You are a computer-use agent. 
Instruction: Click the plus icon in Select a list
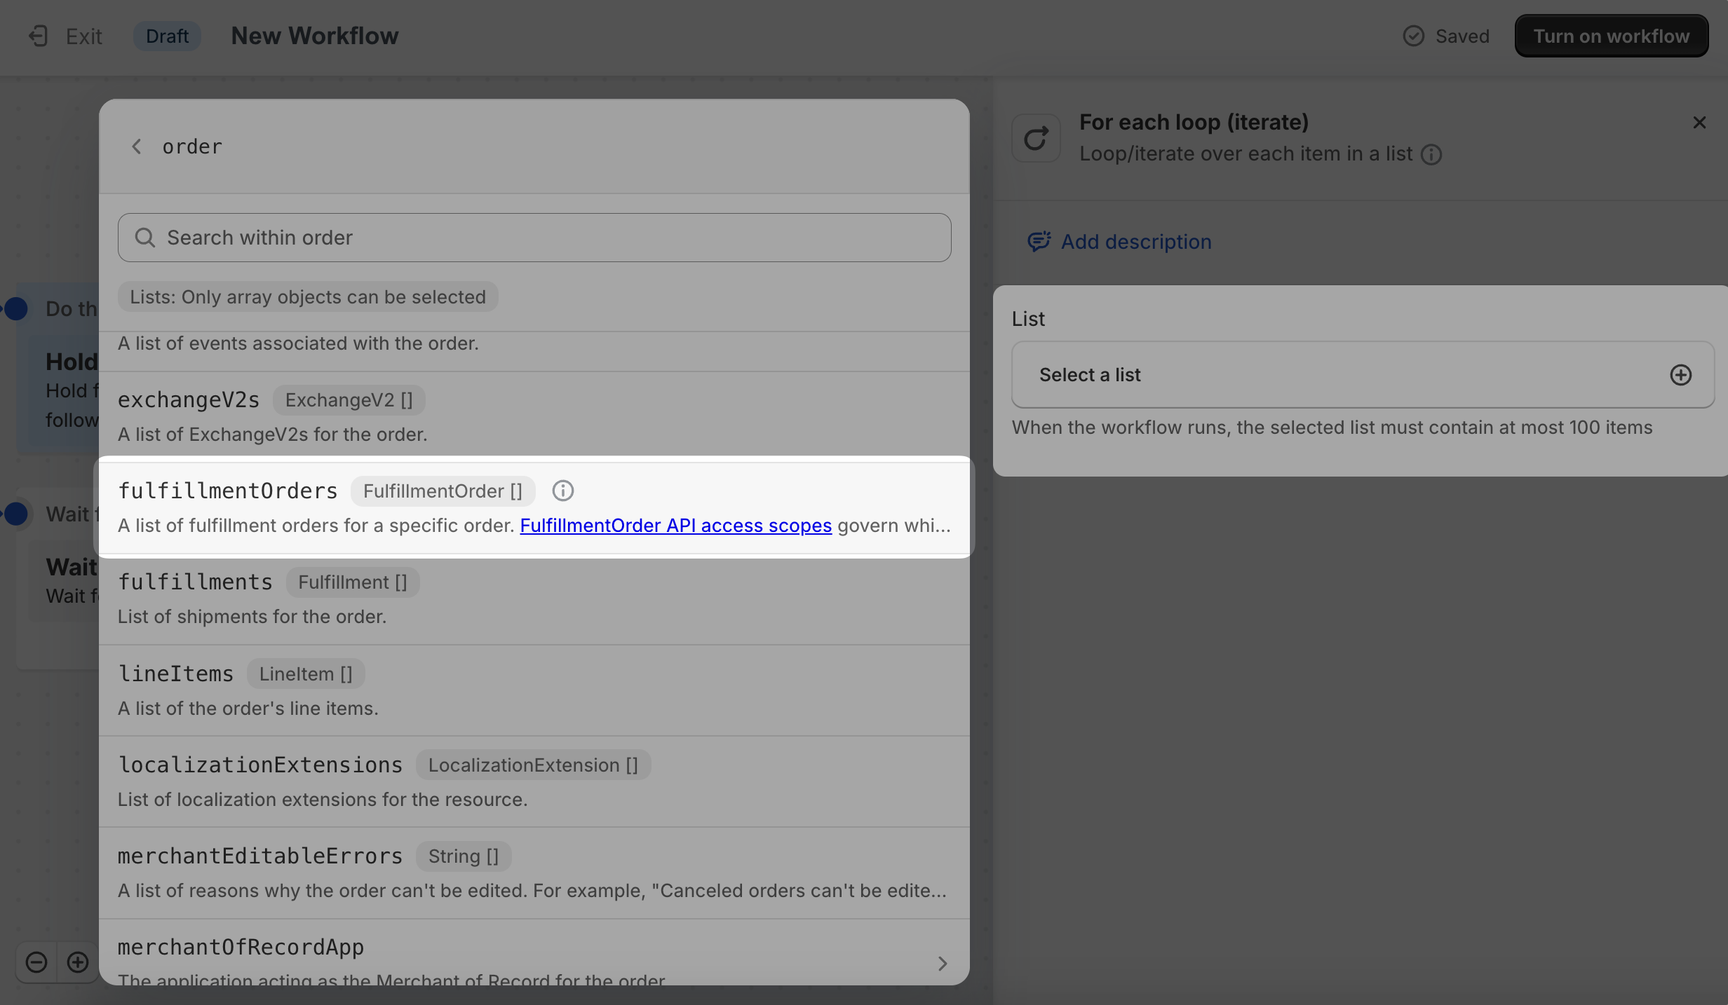1680,375
